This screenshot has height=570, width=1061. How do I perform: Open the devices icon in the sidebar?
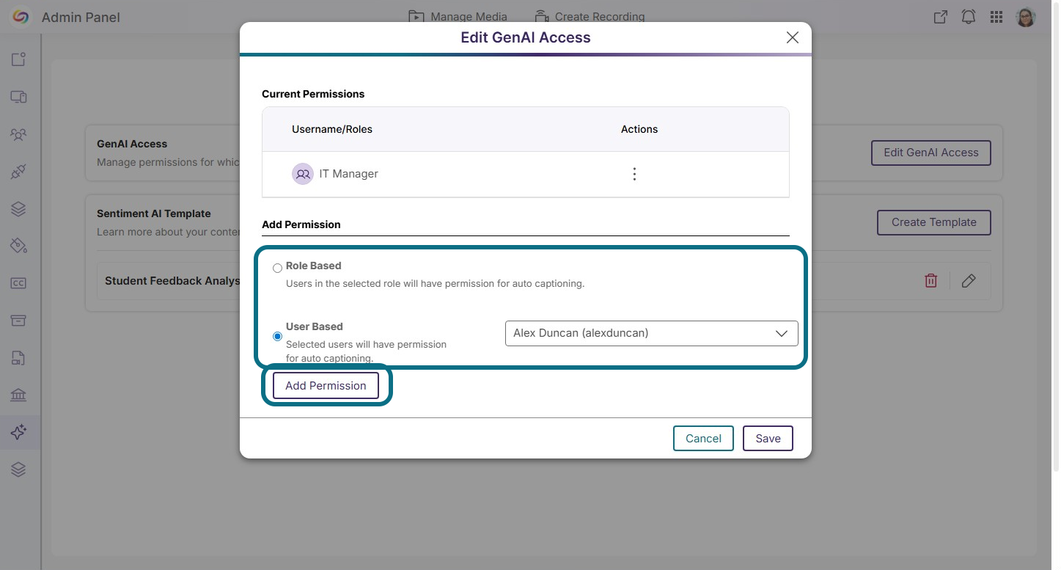click(19, 97)
